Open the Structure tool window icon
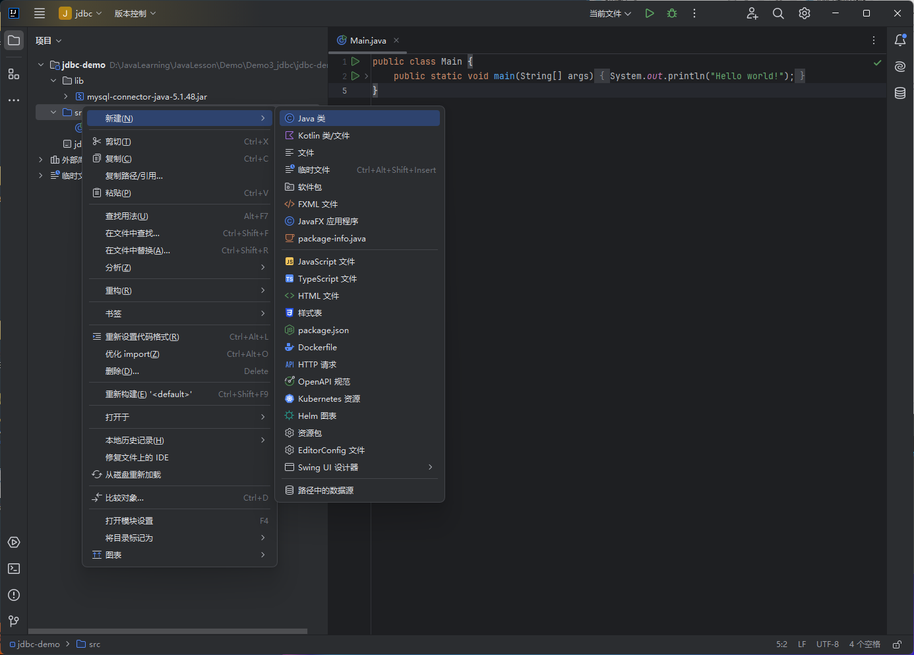 click(14, 74)
